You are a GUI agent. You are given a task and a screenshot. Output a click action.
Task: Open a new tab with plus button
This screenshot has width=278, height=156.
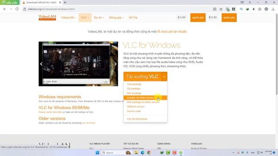pyautogui.click(x=65, y=3)
